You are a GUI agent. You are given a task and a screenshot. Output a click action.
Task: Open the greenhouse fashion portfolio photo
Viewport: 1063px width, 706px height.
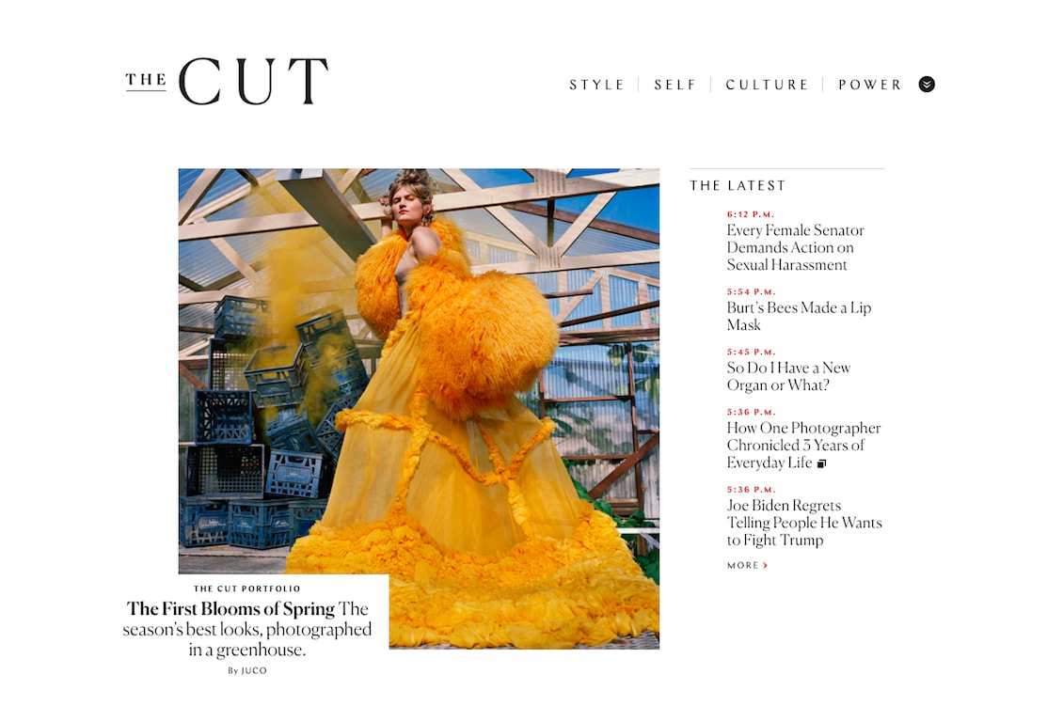[419, 409]
